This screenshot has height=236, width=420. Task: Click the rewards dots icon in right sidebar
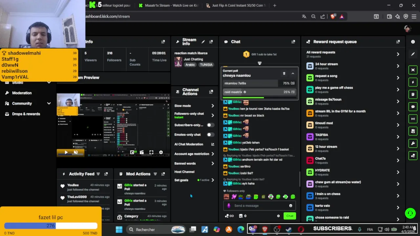pyautogui.click(x=413, y=155)
